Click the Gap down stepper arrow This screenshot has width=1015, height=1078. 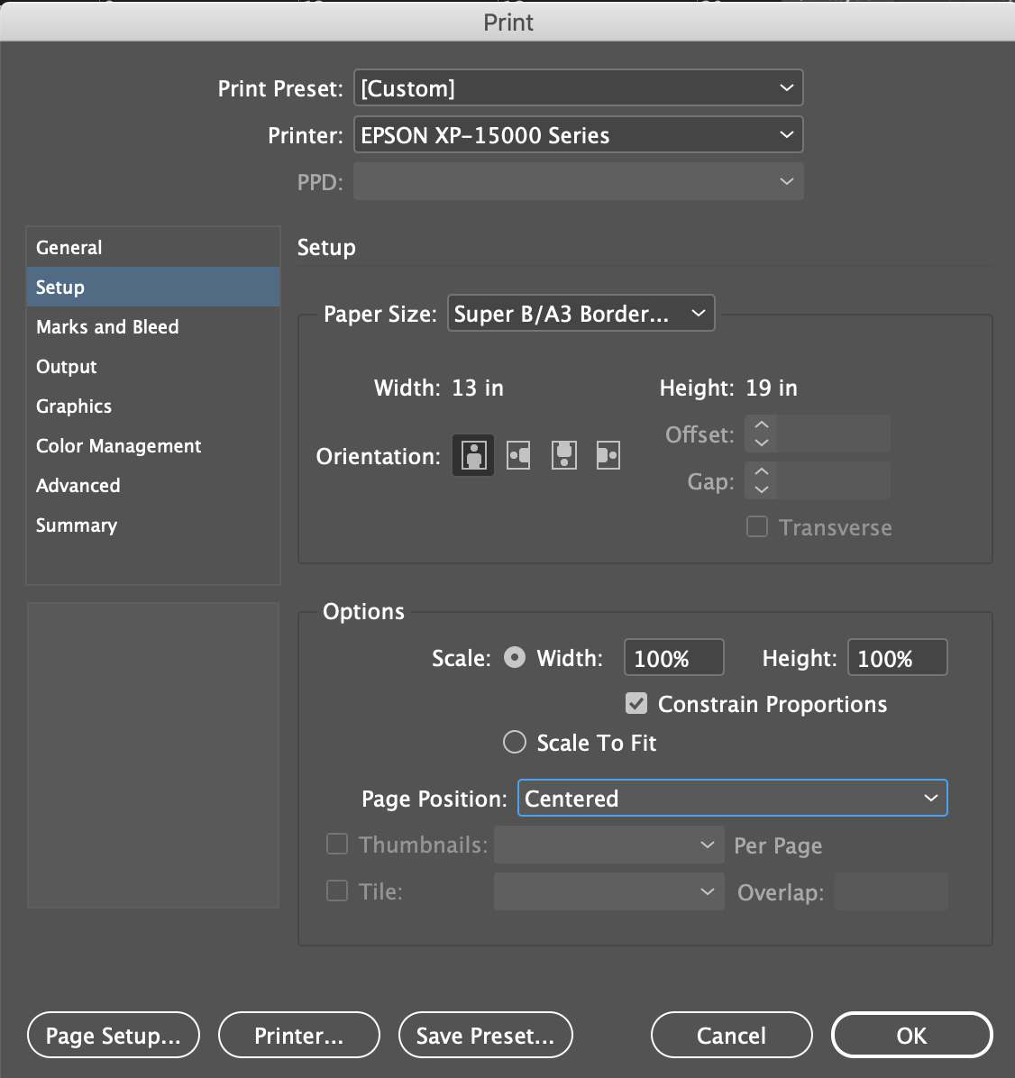pyautogui.click(x=761, y=489)
